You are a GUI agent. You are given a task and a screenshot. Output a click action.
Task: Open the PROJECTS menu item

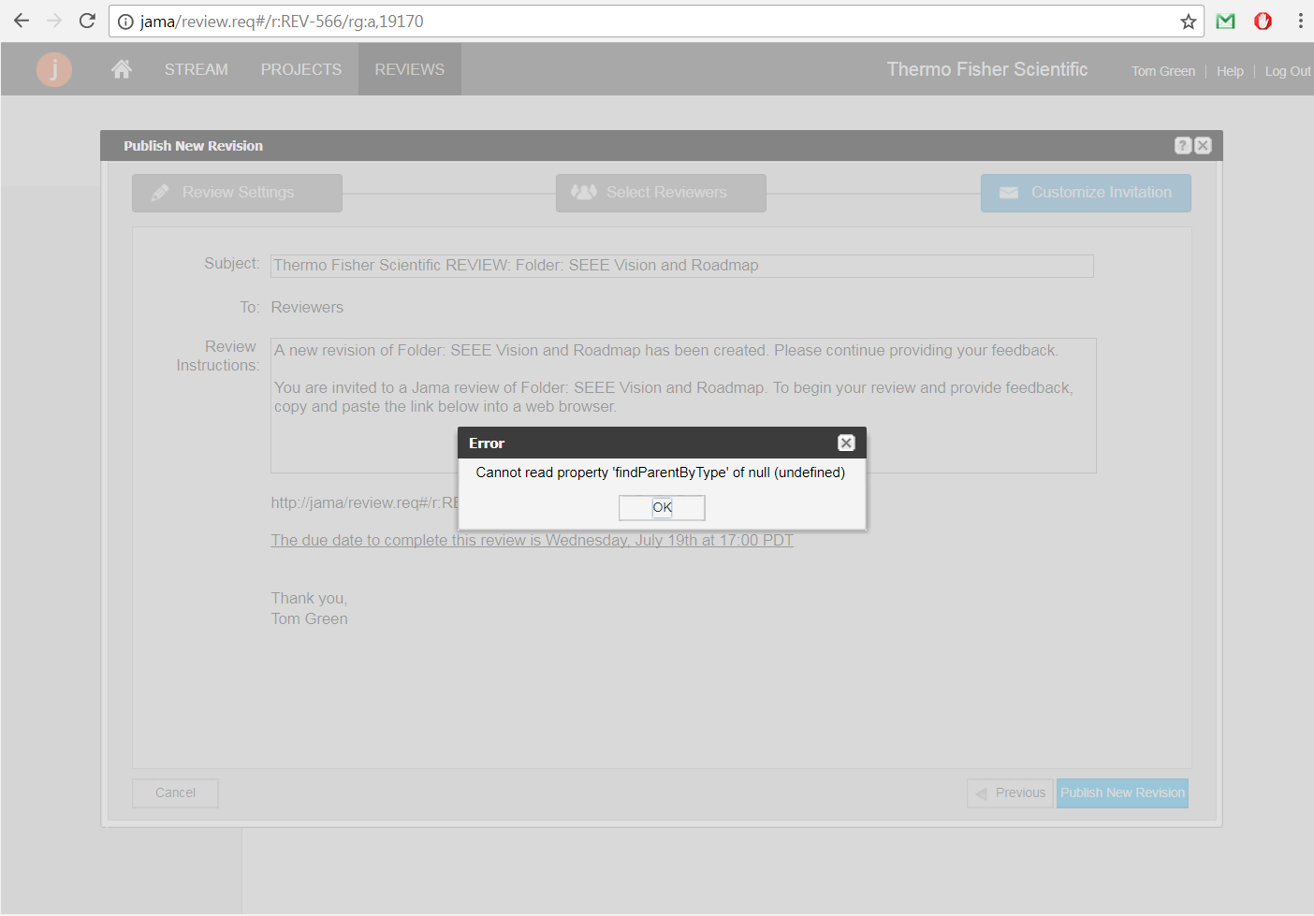coord(301,69)
